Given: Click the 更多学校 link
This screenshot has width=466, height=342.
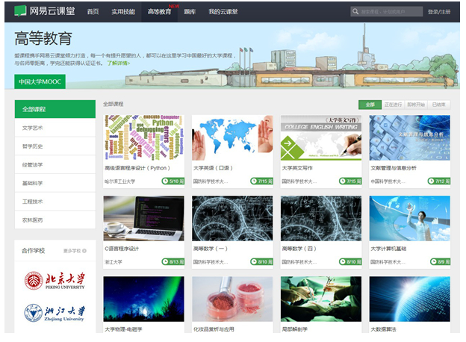Looking at the screenshot, I should (x=72, y=251).
